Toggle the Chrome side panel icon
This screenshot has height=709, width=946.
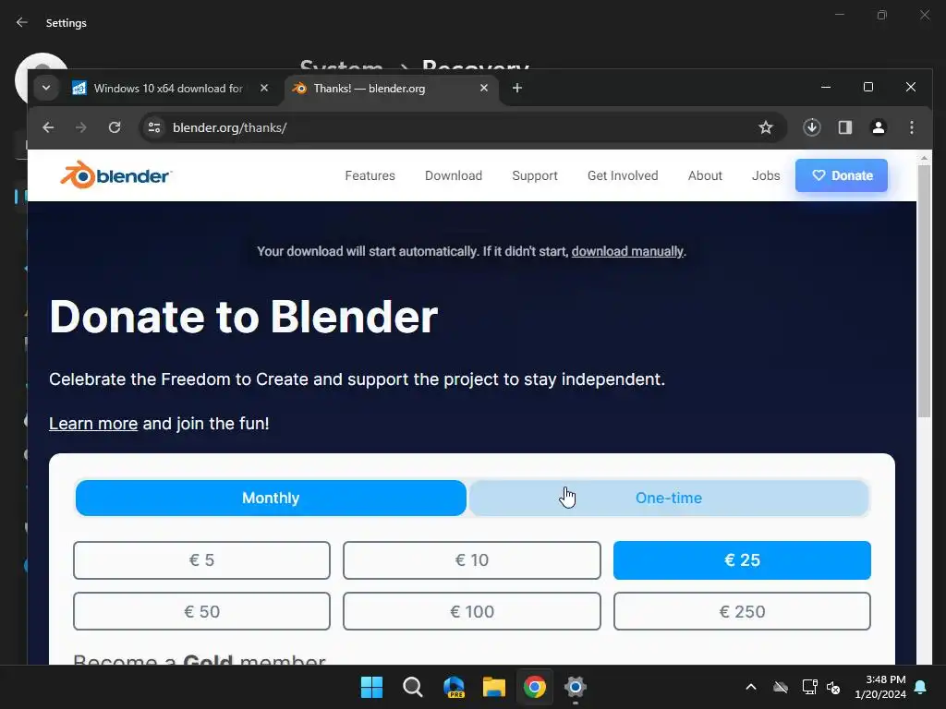[844, 127]
